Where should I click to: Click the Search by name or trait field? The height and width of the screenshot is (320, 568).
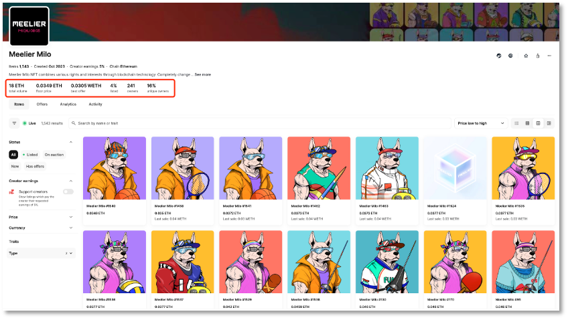coord(261,123)
